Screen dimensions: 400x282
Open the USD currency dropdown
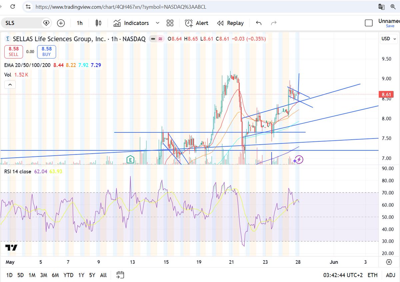388,39
